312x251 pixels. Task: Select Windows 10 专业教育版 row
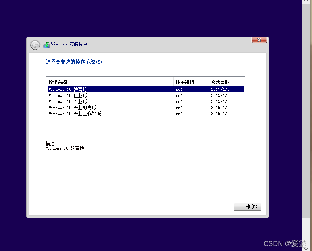coord(146,108)
